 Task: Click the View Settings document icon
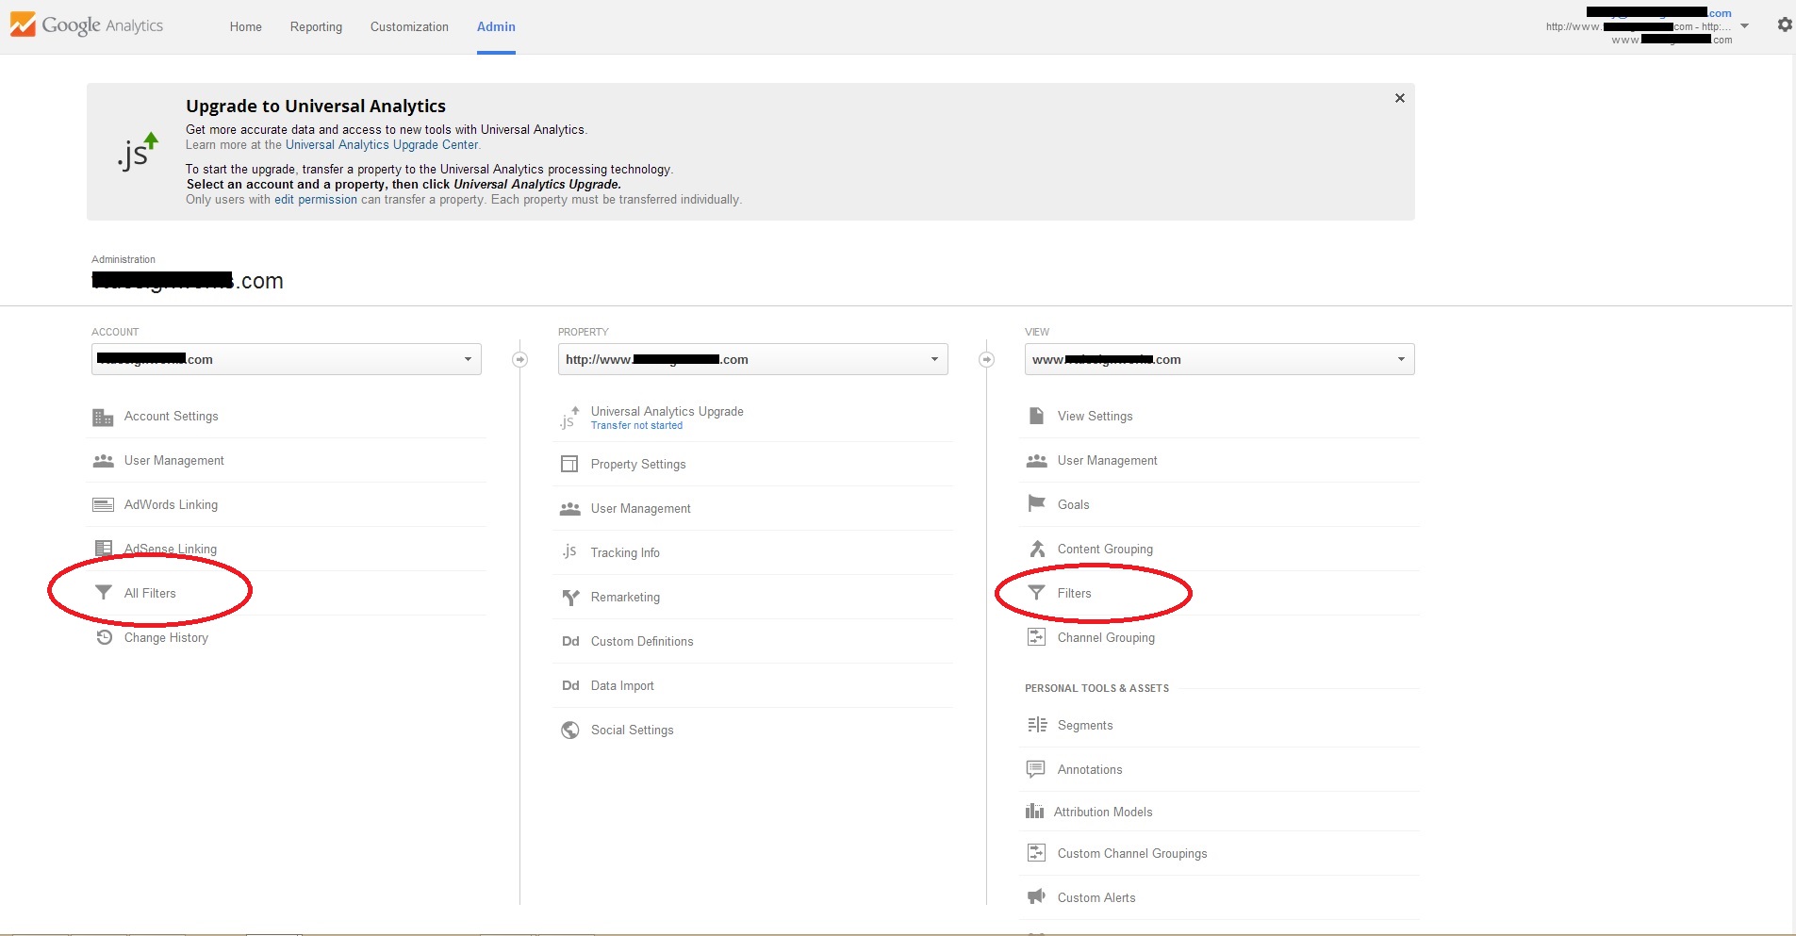click(1036, 416)
